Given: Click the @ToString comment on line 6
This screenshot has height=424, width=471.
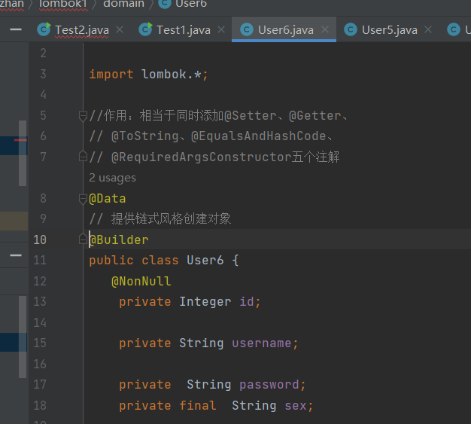Looking at the screenshot, I should pos(211,136).
